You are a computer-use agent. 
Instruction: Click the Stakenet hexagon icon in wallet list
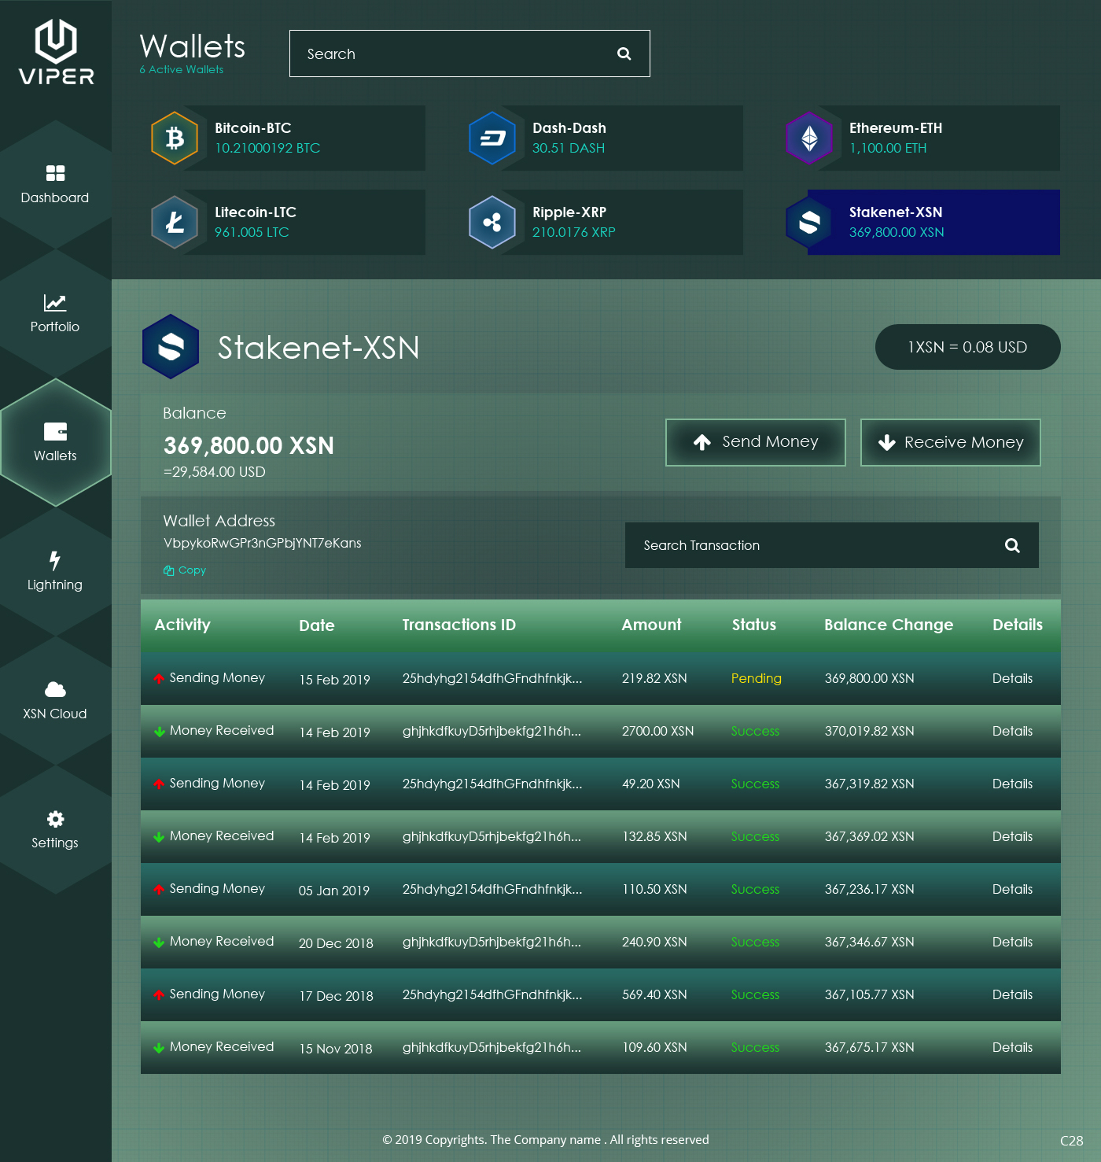click(x=809, y=223)
